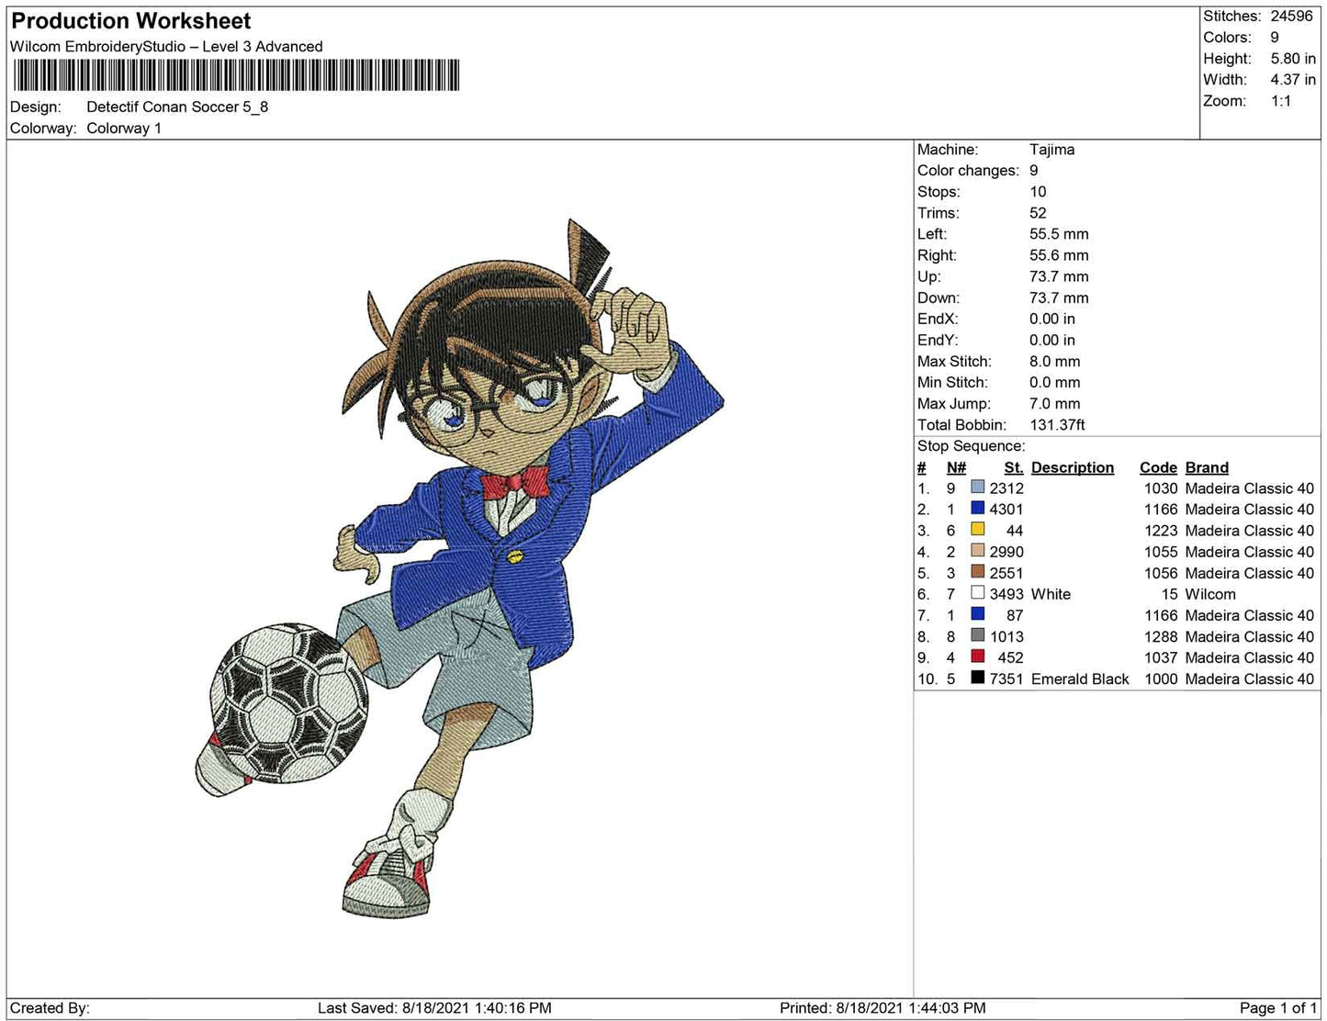
Task: Click the 'Emerald Black' description
Action: pos(1080,679)
